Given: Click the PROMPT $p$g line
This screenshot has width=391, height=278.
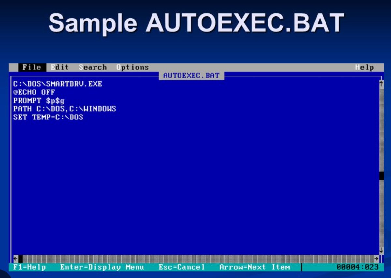Looking at the screenshot, I should (x=39, y=101).
